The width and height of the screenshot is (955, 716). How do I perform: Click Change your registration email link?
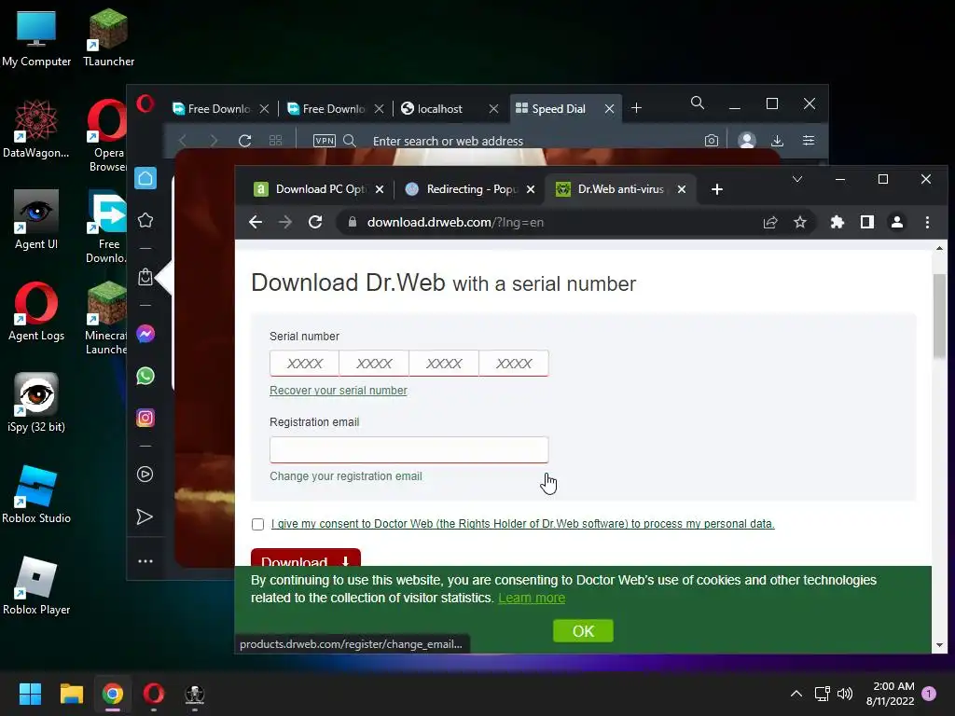tap(346, 476)
